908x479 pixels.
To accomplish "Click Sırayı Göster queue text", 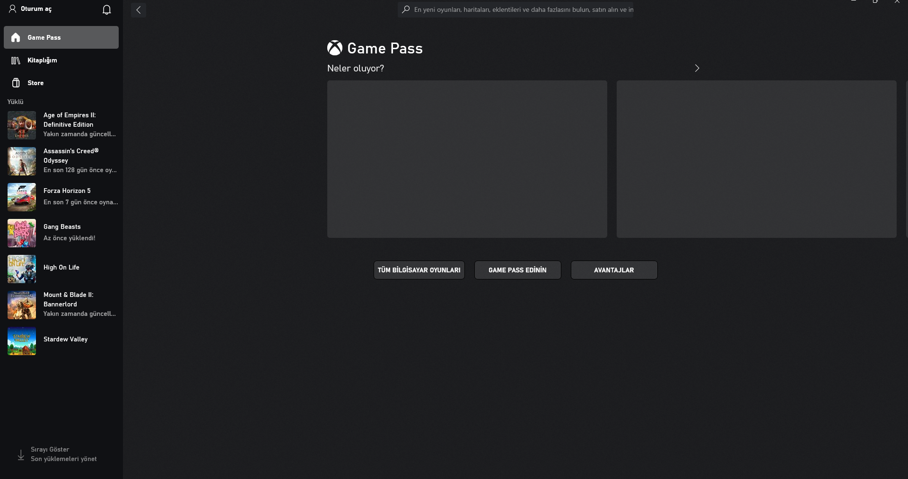I will [50, 449].
